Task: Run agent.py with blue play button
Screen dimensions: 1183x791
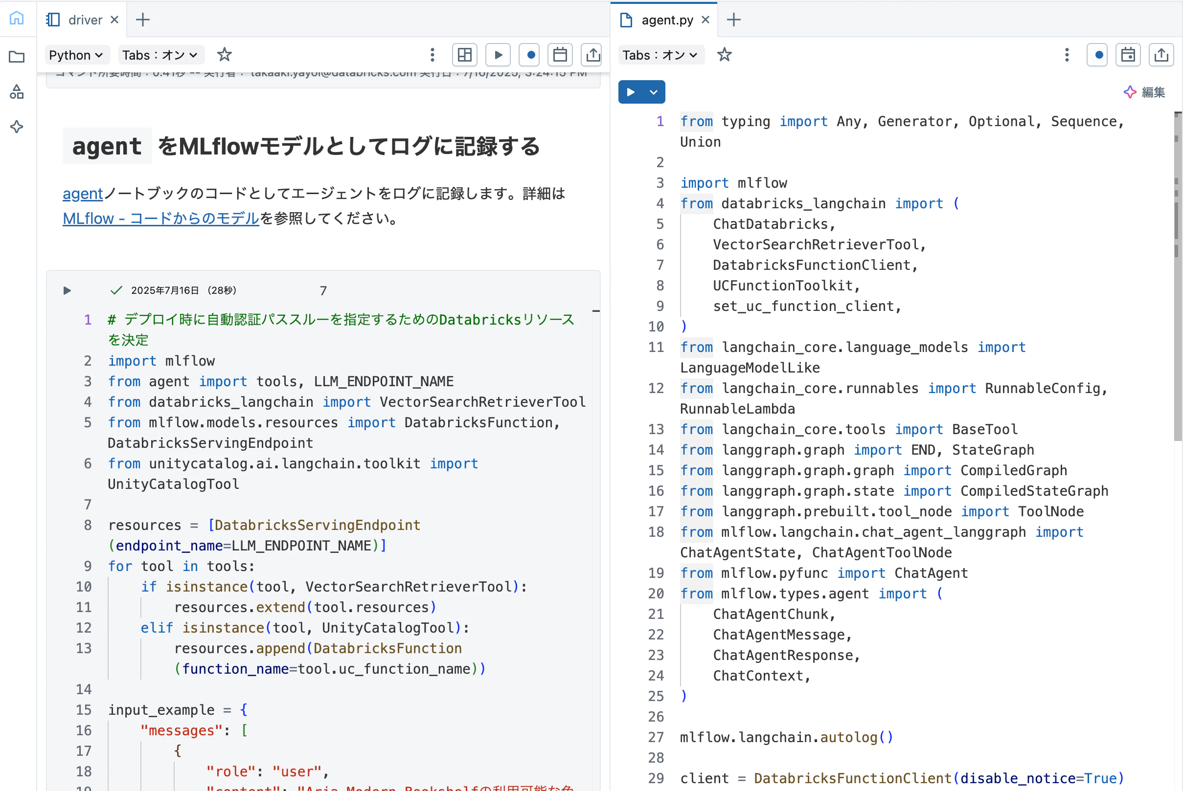Action: tap(630, 92)
